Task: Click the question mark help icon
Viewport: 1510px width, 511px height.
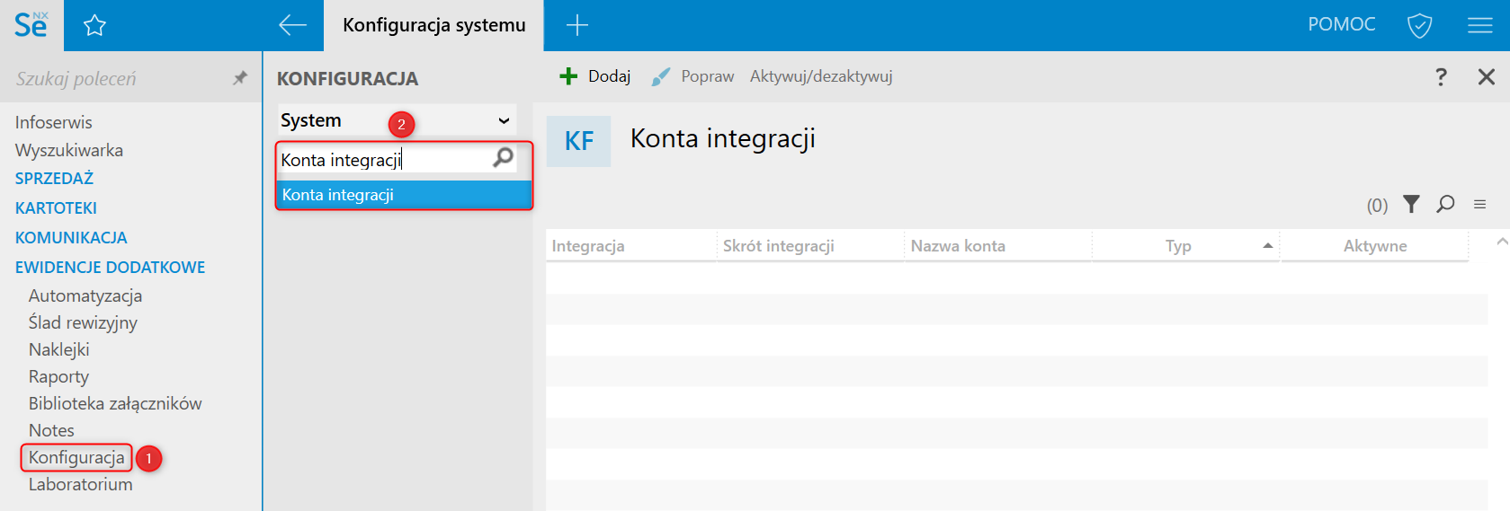Action: pyautogui.click(x=1441, y=77)
